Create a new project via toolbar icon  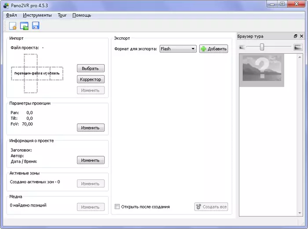click(13, 26)
